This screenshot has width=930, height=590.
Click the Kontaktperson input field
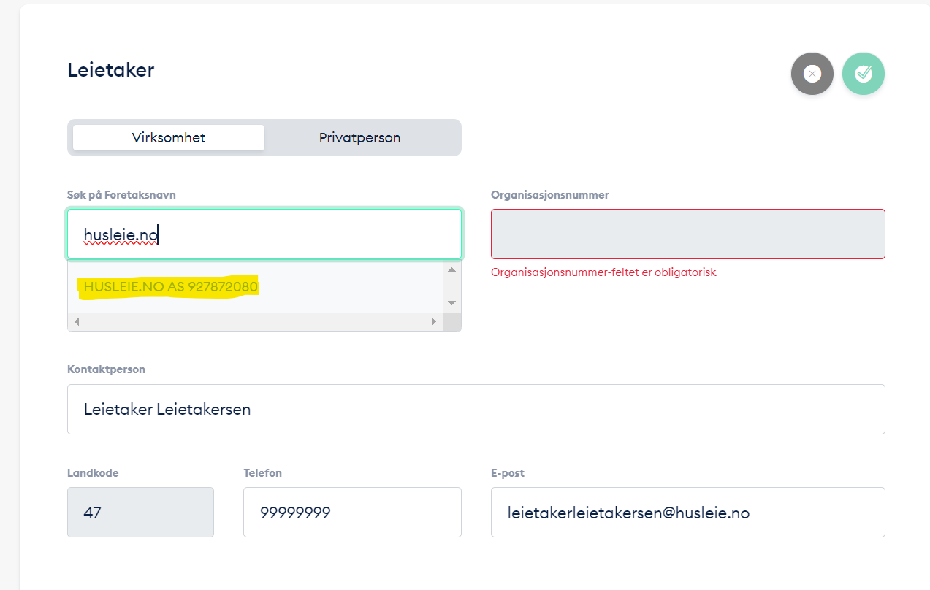(x=476, y=409)
